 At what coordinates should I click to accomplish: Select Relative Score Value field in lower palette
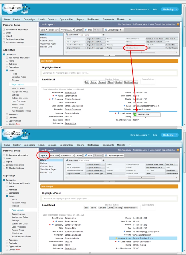pyautogui.click(x=155, y=164)
